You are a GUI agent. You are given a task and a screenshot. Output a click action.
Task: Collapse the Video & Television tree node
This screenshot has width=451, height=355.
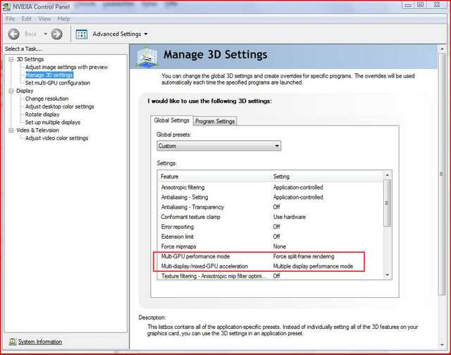pos(11,130)
